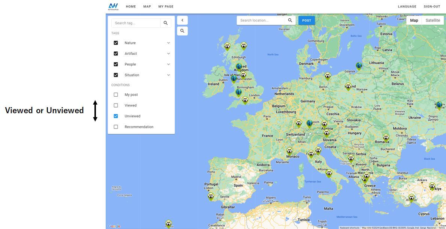The image size is (446, 229).
Task: Open the map marker near Gdańsk
Action: coord(359,67)
